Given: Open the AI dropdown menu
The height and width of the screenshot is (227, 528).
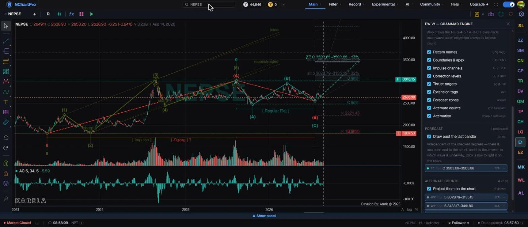Looking at the screenshot, I should click(409, 4).
